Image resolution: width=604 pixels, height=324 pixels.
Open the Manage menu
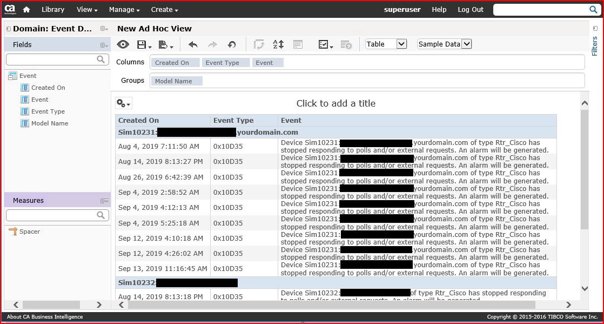(124, 9)
